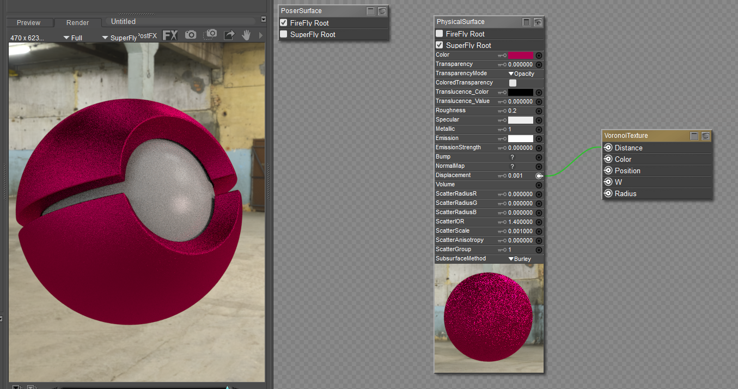This screenshot has height=389, width=738.
Task: Enable SuperFly Root on PoserSurface node
Action: click(x=283, y=34)
